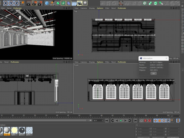Open the Edit Render Settings icon

tap(40, 3)
